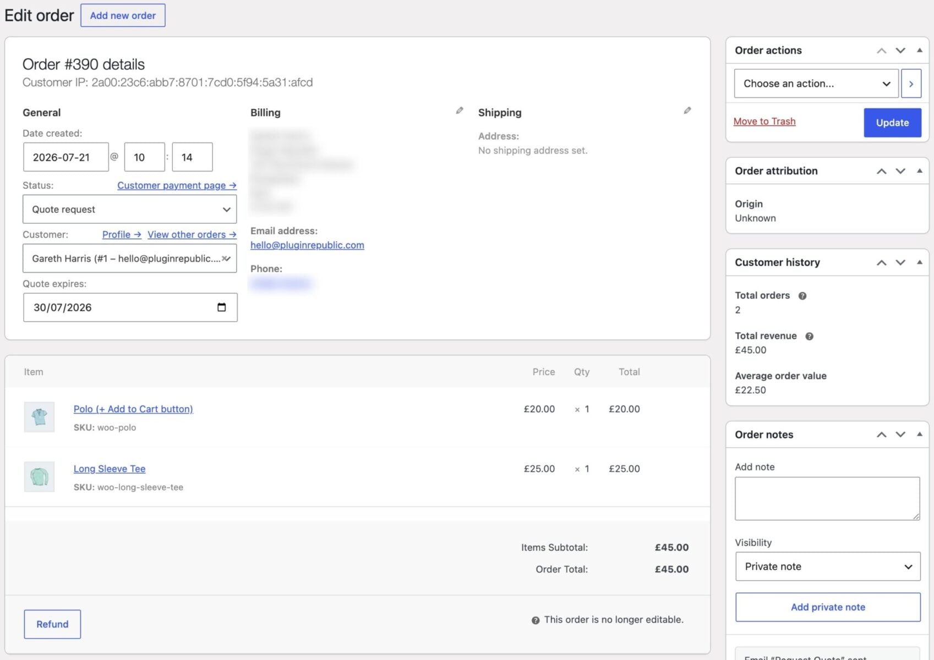934x660 pixels.
Task: Click 'No shipping address set.' text
Action: click(533, 151)
